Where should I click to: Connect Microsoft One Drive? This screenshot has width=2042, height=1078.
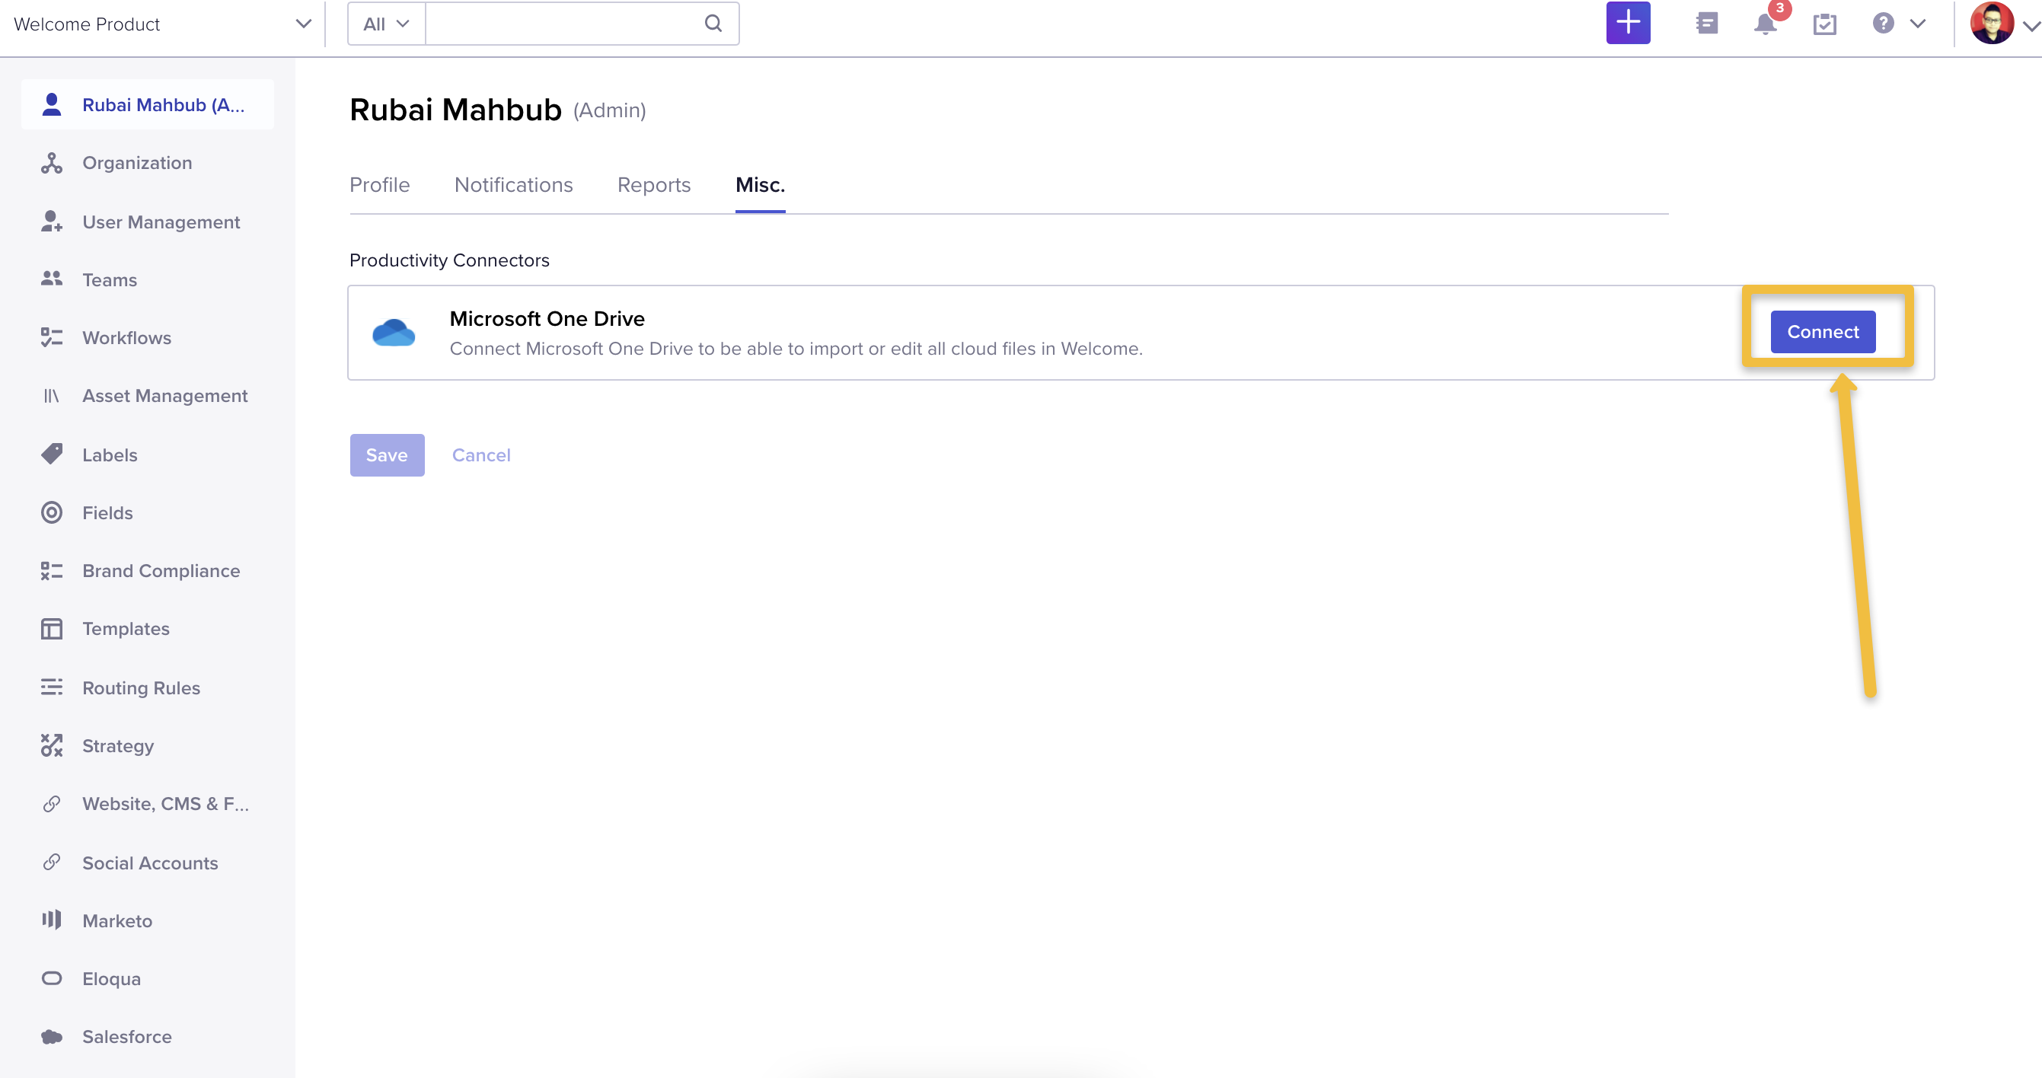pyautogui.click(x=1823, y=331)
